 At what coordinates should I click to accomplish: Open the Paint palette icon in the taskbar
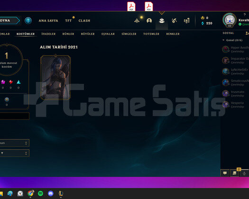10,193
